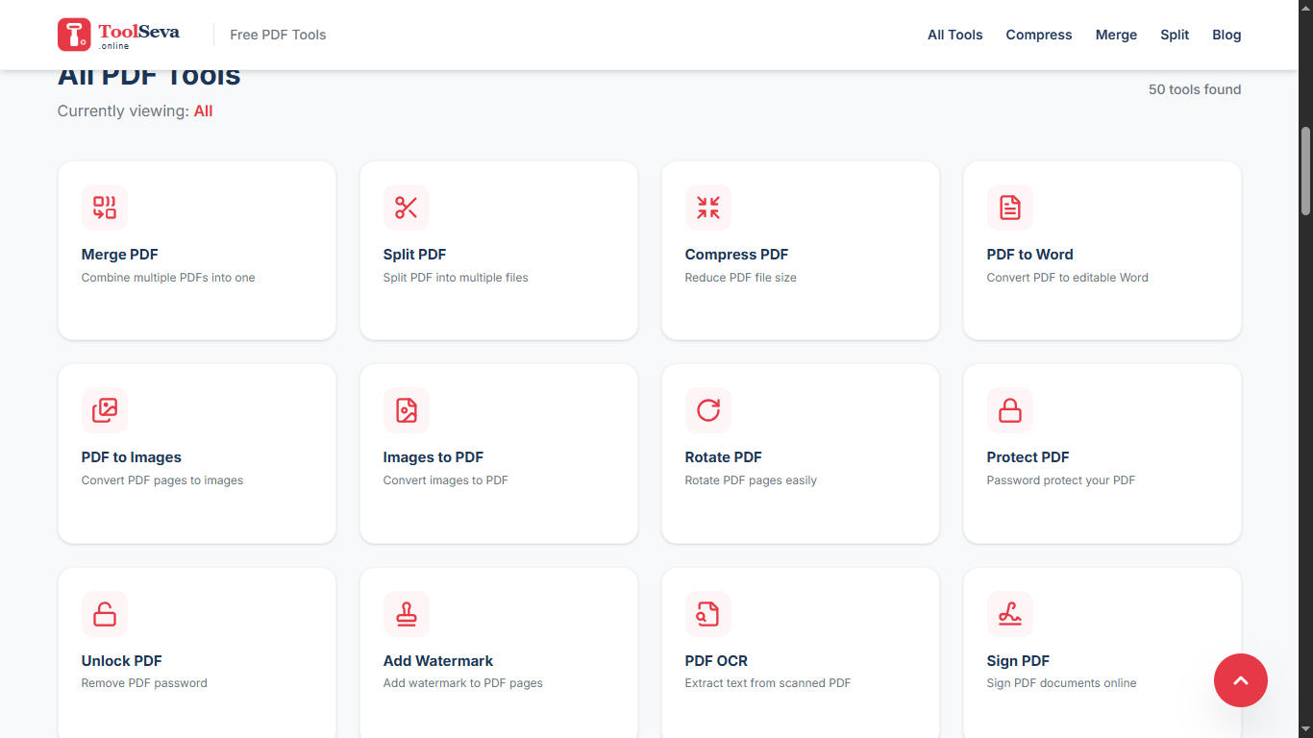This screenshot has height=738, width=1313.
Task: Click 'Rotate PDF pages easily' description
Action: 751,480
